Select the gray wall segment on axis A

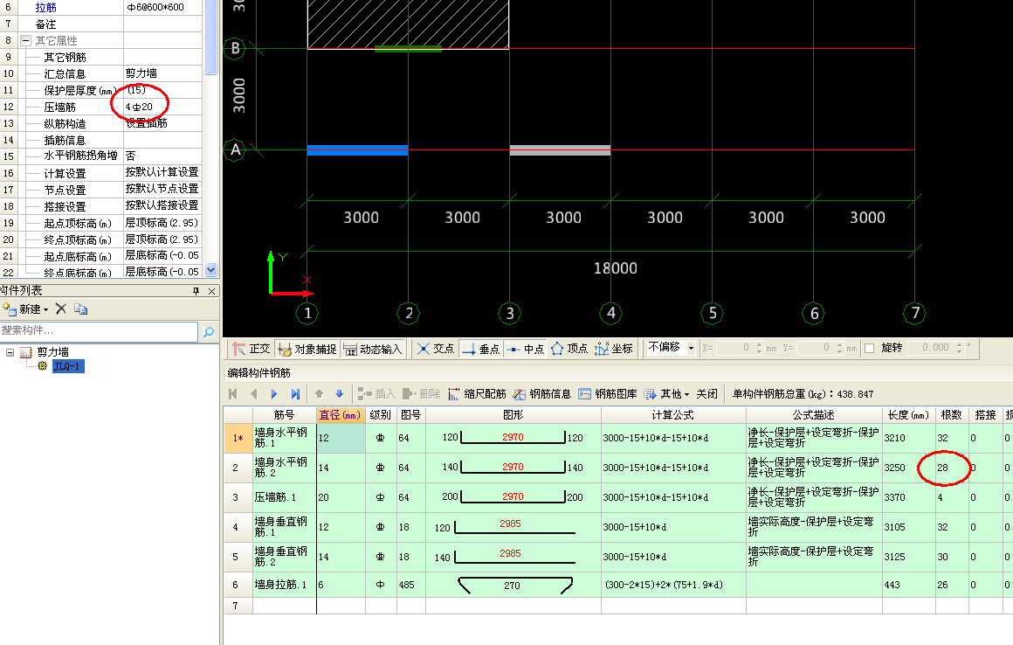click(560, 150)
